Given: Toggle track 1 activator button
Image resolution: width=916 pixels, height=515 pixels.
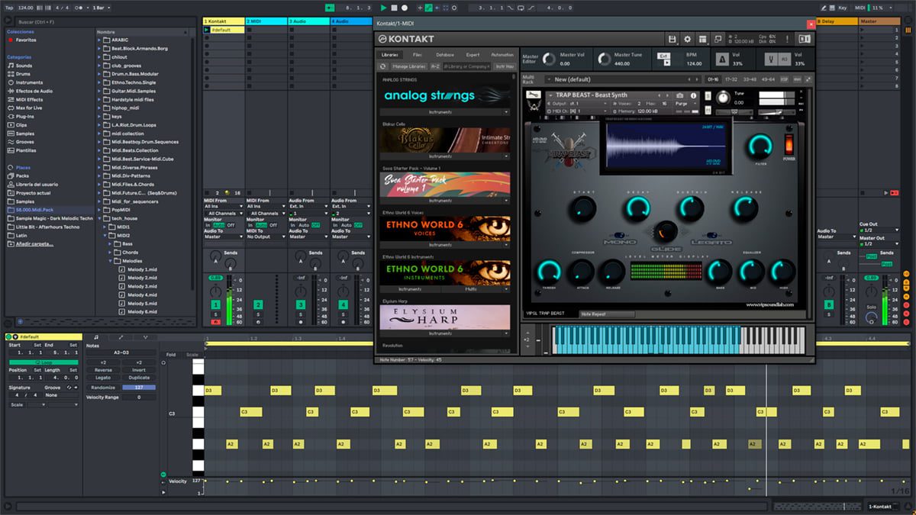Looking at the screenshot, I should (x=215, y=305).
